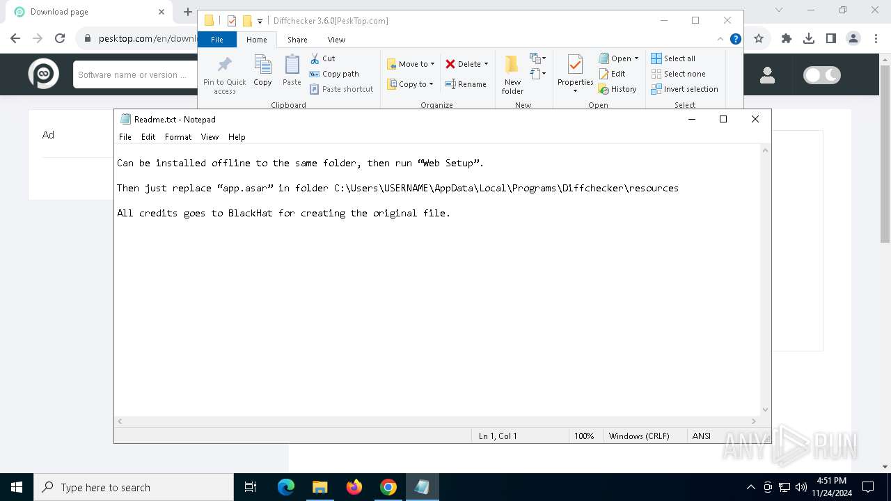
Task: Open Quick Access Toolbar customize arrow
Action: point(260,21)
